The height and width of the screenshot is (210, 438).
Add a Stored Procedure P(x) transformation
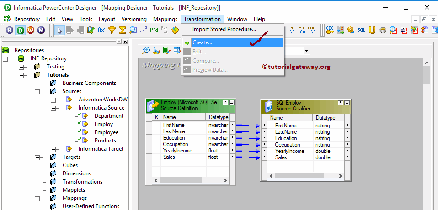coord(154,30)
